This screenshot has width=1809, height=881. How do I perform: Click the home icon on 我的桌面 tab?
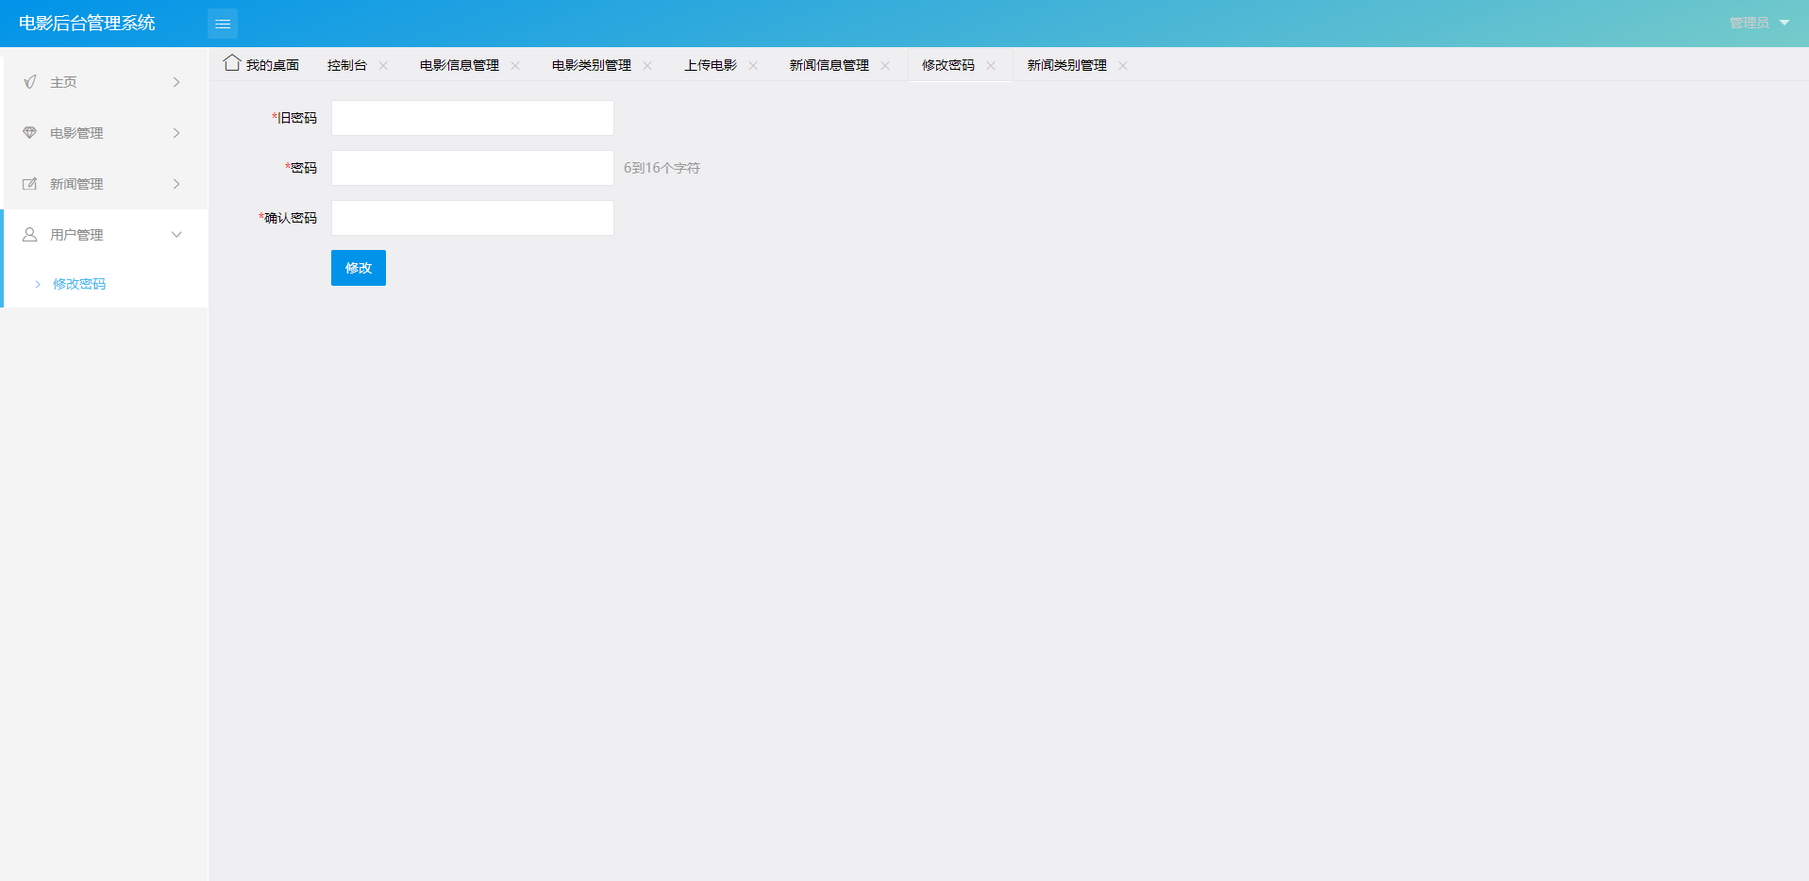pyautogui.click(x=232, y=62)
